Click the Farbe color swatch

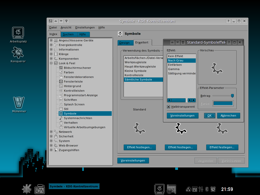click(x=223, y=103)
